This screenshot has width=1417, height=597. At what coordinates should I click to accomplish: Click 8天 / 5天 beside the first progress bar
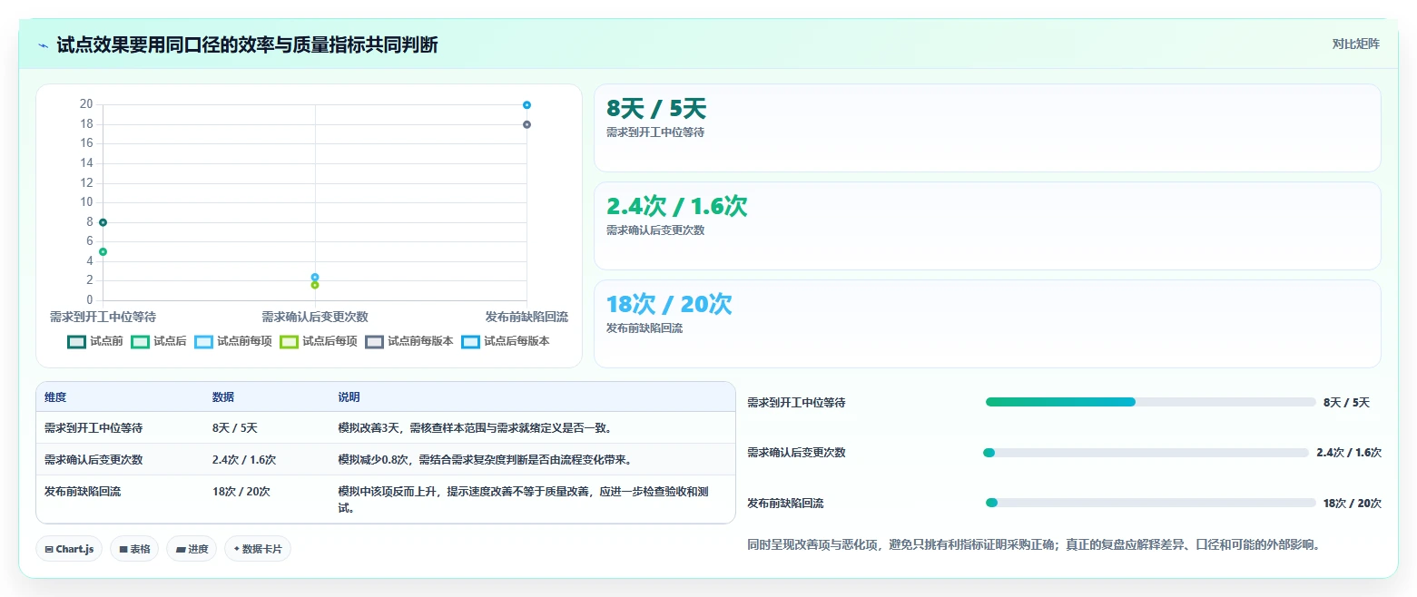click(1346, 403)
